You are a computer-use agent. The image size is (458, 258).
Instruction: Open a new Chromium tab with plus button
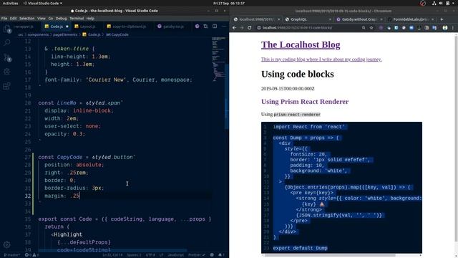click(442, 19)
